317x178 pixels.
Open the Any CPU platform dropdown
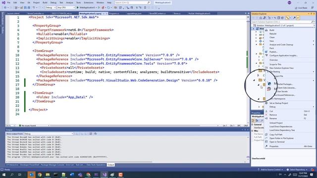coord(66,8)
